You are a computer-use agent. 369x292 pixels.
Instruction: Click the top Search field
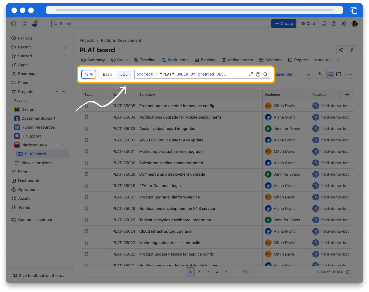coord(160,24)
